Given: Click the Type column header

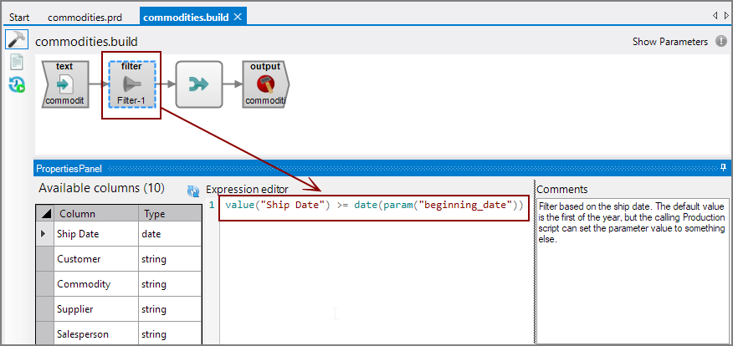Looking at the screenshot, I should point(170,214).
